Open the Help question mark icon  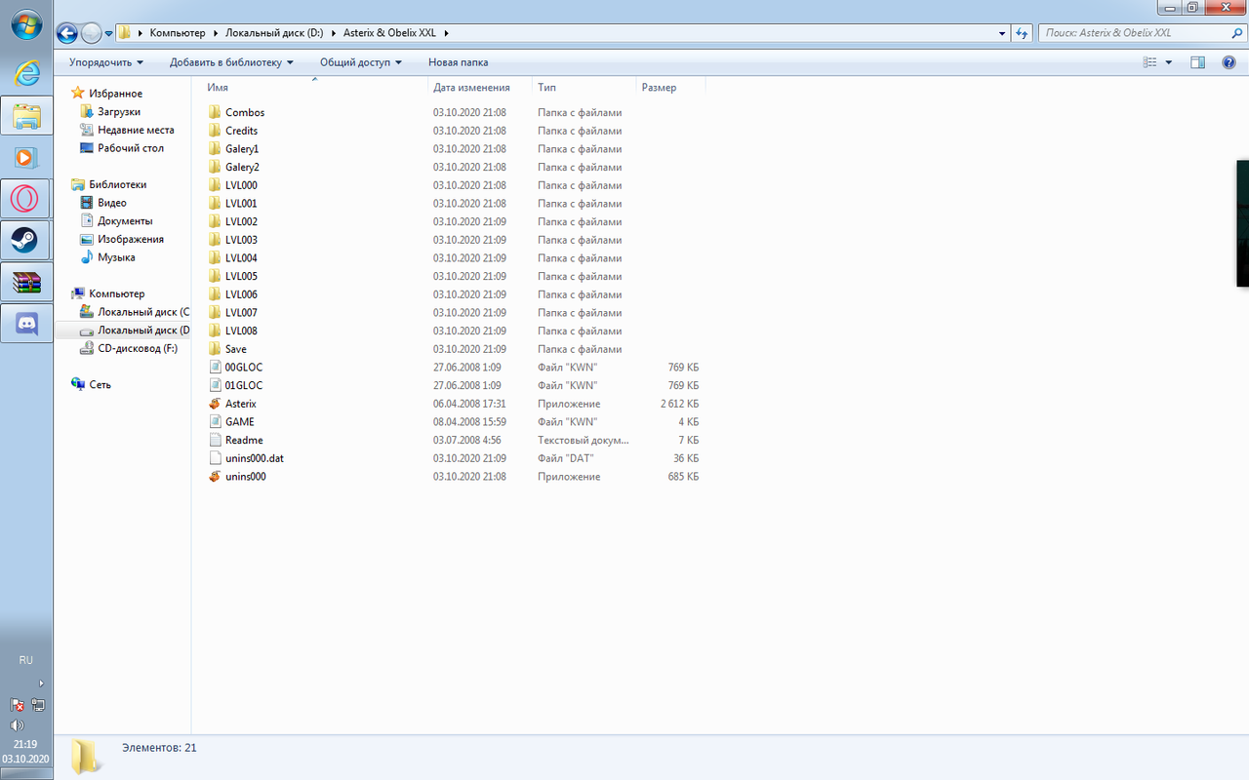click(x=1229, y=62)
